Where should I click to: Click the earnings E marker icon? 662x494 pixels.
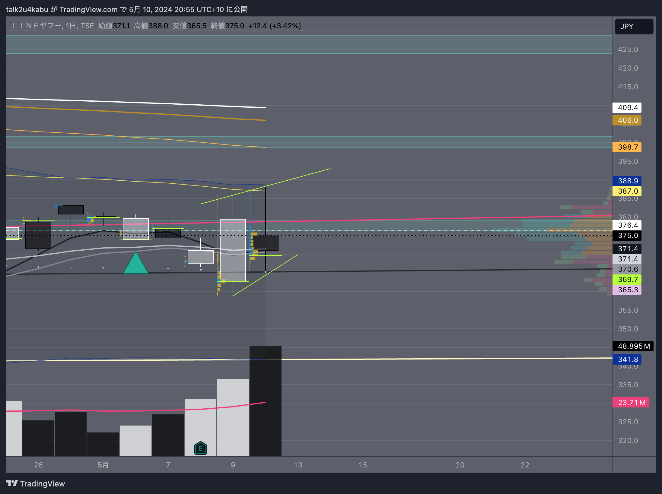pos(201,448)
